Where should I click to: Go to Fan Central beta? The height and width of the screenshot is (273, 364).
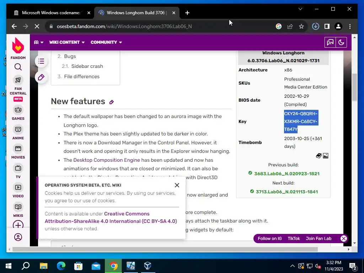coord(18,89)
